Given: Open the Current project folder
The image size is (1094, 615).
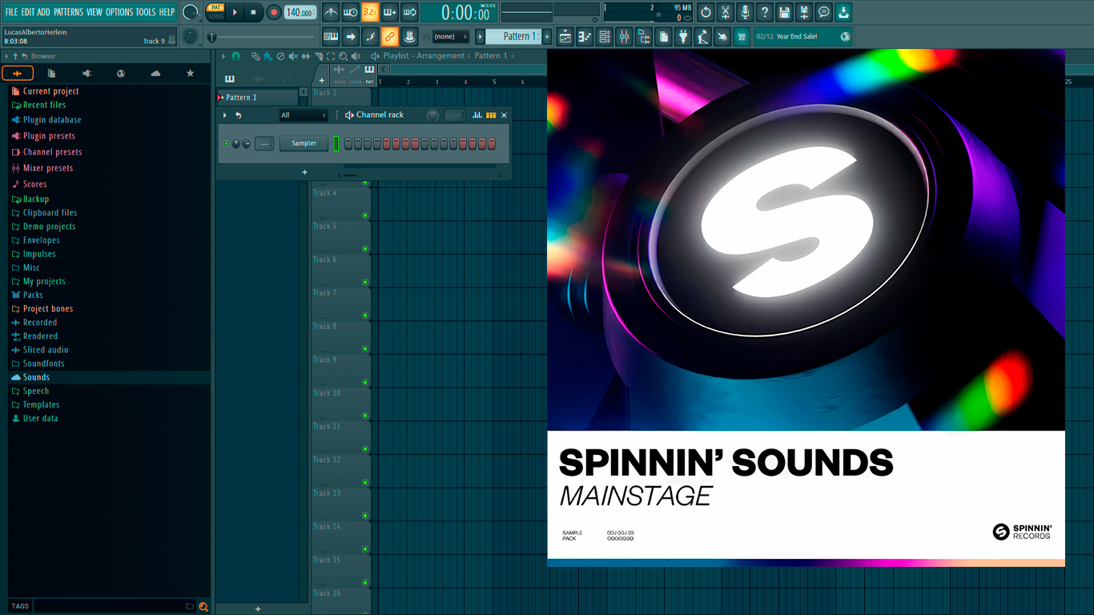Looking at the screenshot, I should (x=50, y=91).
